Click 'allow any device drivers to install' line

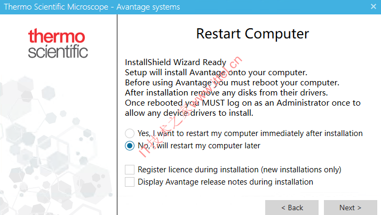click(189, 113)
